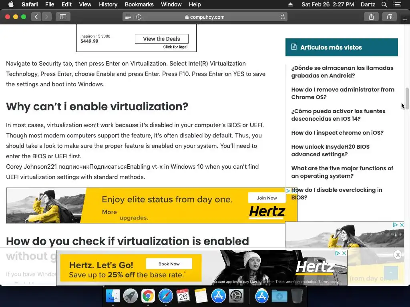Image resolution: width=410 pixels, height=307 pixels.
Task: Open Finder from the Dock
Action: (113, 296)
